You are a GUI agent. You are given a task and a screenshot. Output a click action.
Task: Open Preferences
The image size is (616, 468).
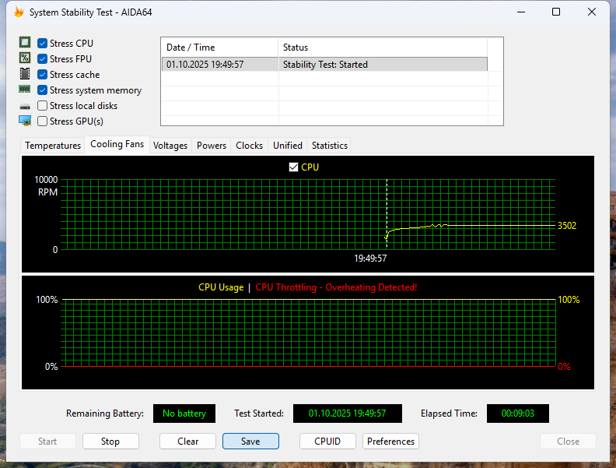tap(390, 442)
